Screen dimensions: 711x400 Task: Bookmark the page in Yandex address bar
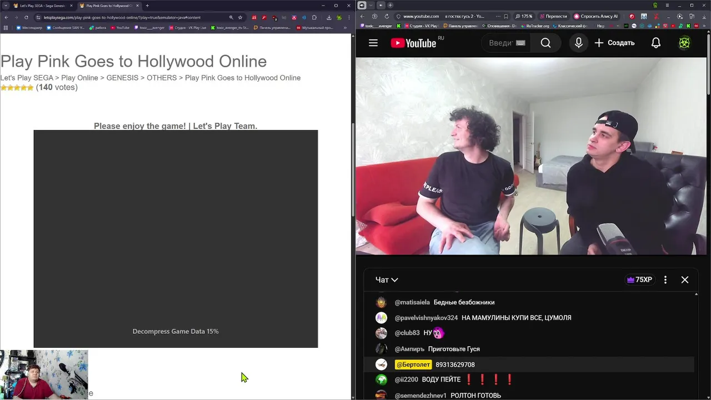click(506, 16)
